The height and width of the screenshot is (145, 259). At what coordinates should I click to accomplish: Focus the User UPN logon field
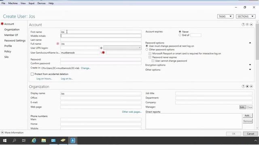coord(80,48)
